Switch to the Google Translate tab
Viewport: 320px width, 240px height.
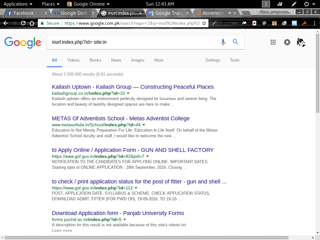pos(168,13)
